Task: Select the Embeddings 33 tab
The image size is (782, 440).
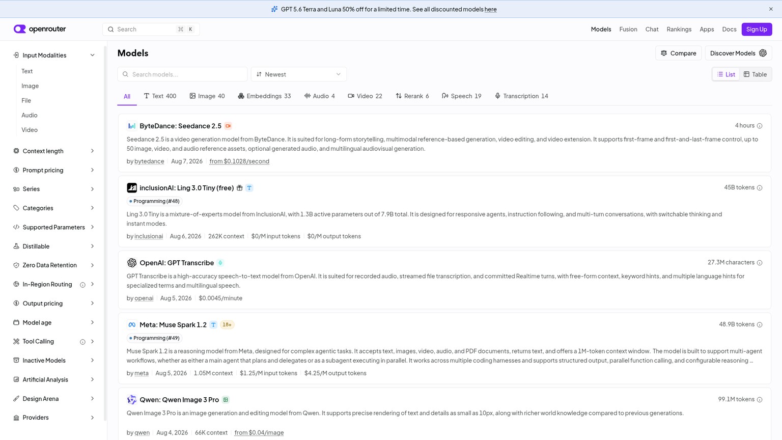Action: point(264,96)
